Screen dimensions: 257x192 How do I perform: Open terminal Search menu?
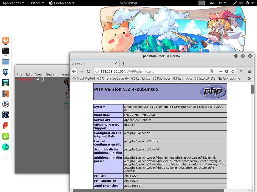tap(51, 74)
